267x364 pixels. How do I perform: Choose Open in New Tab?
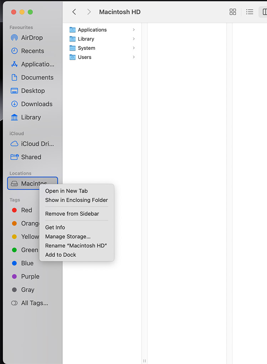pos(66,191)
